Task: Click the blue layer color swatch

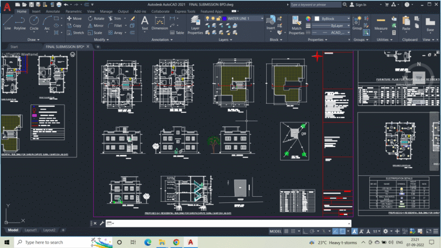Action: coord(224,18)
